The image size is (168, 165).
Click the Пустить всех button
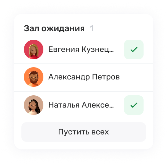84,132
